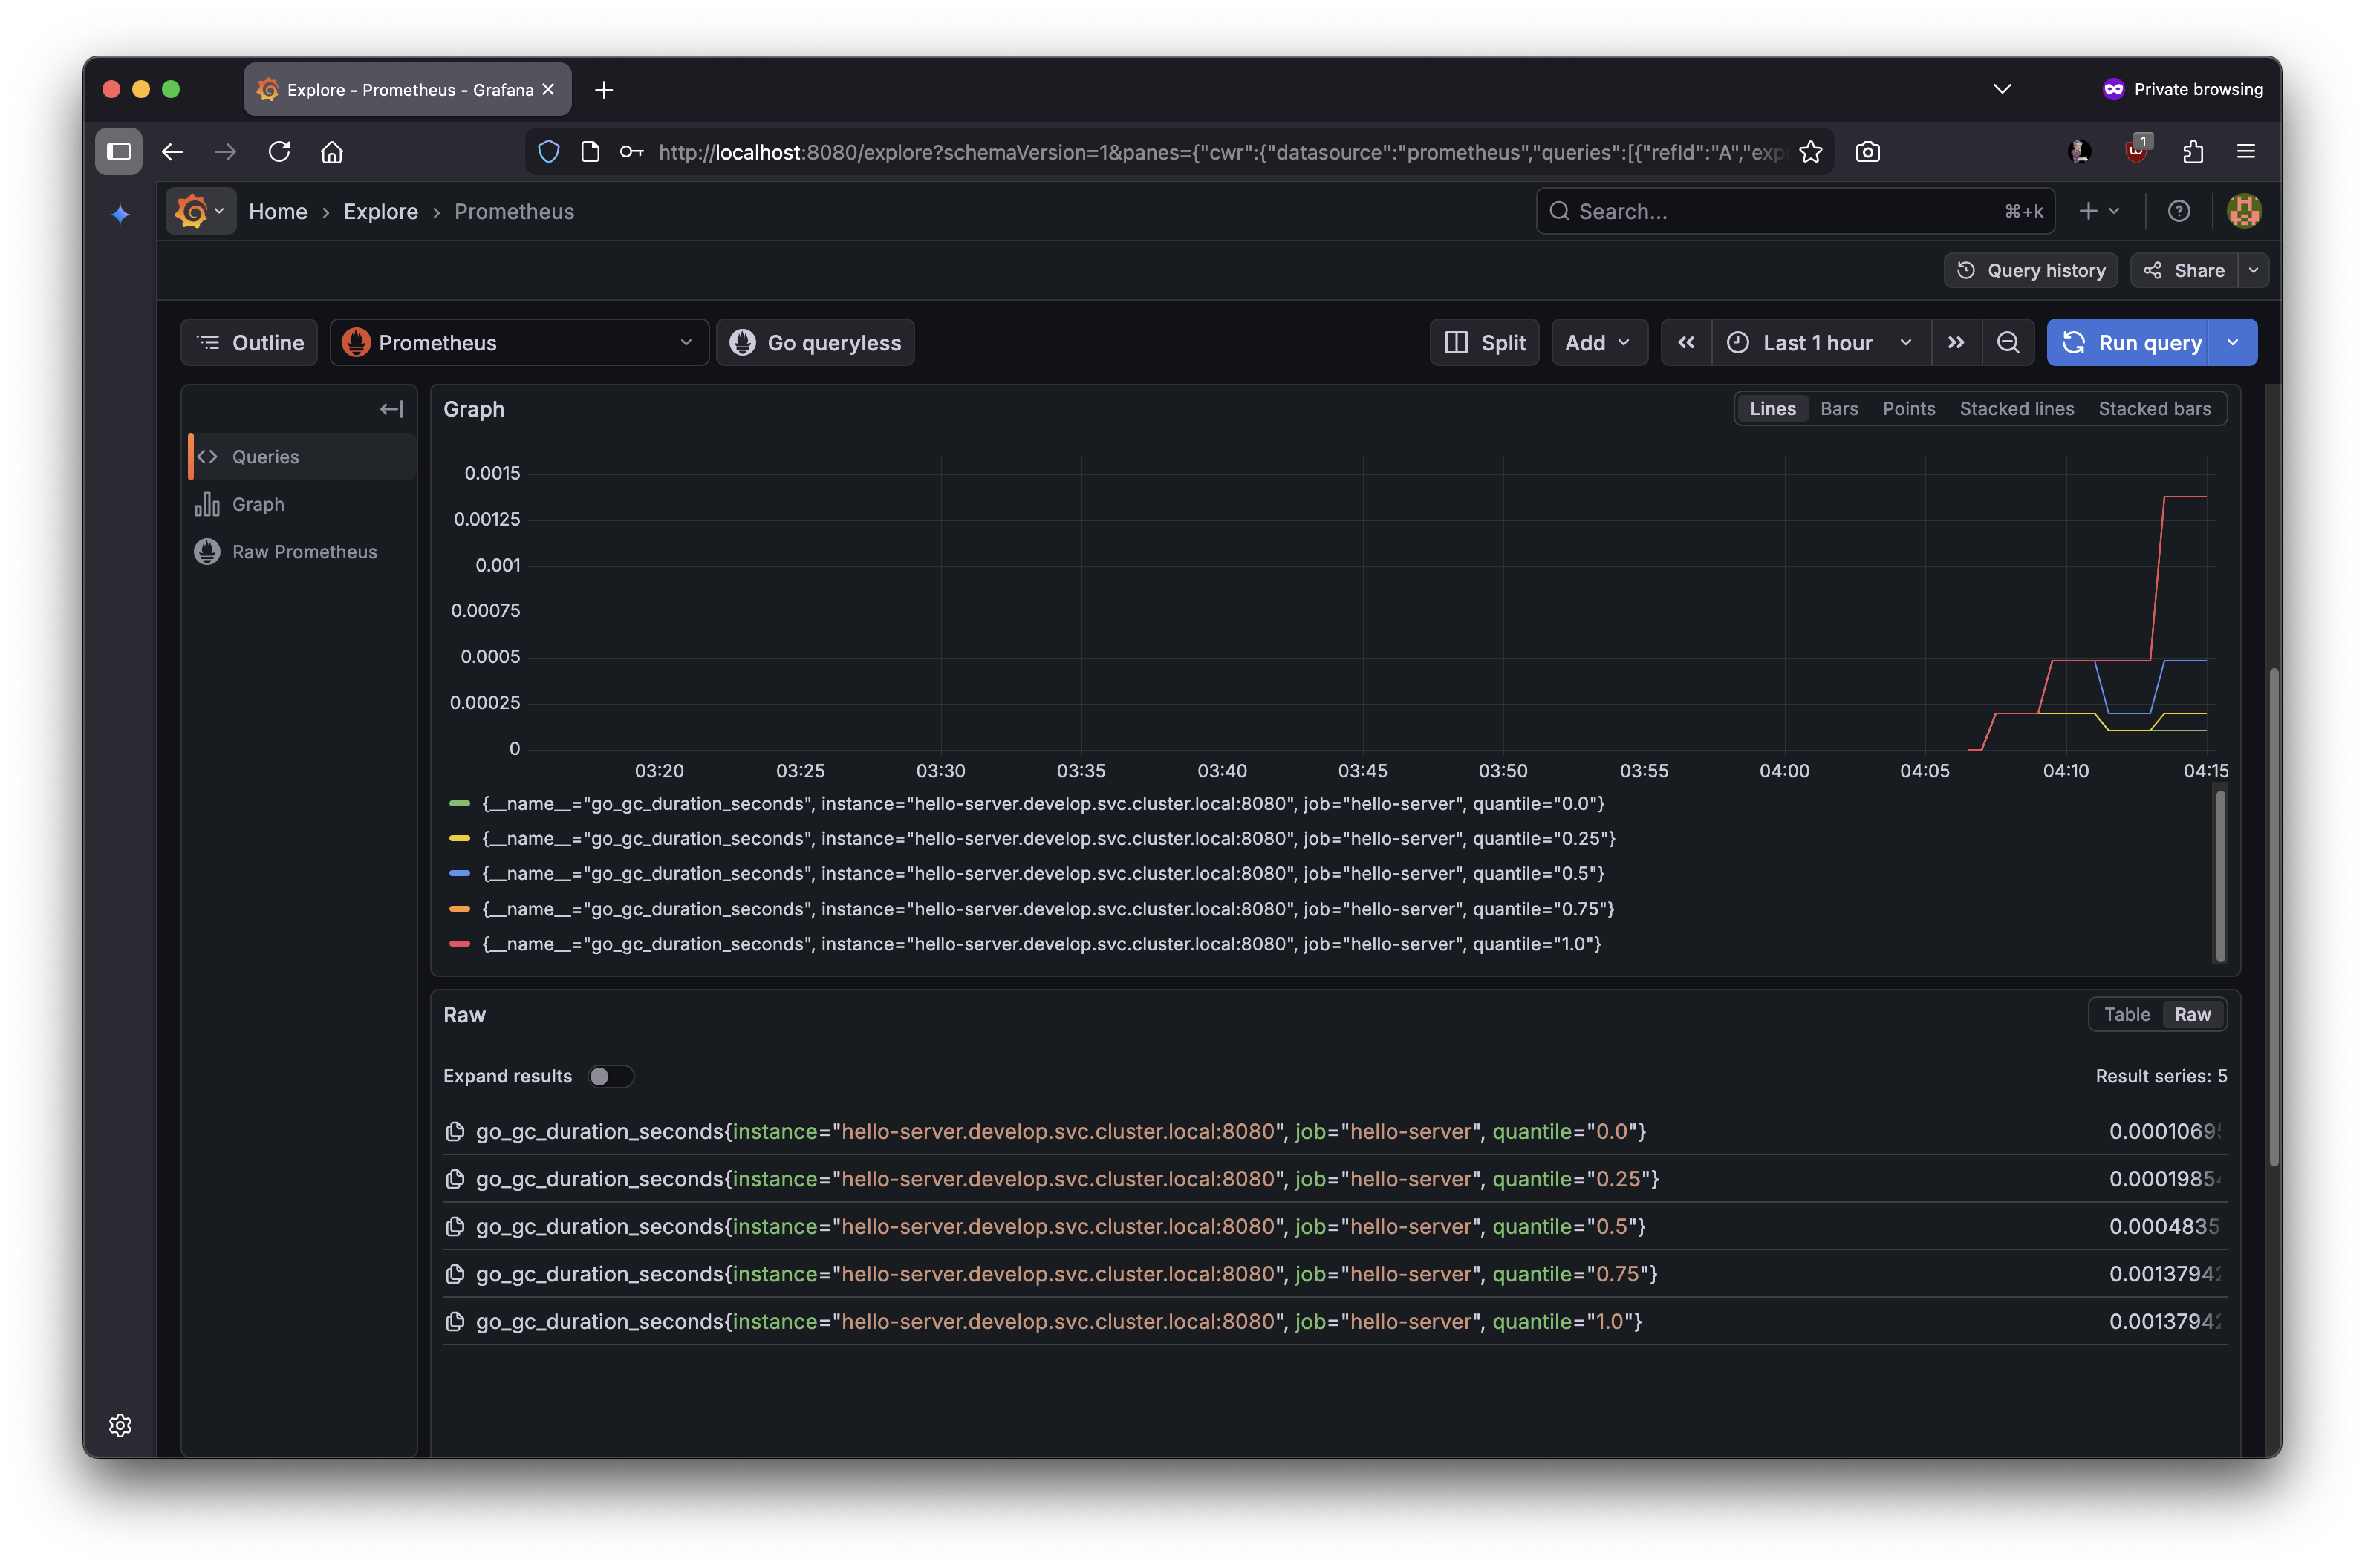Click the zoom out time range icon
Viewport: 2365px width, 1568px height.
pyautogui.click(x=2007, y=343)
